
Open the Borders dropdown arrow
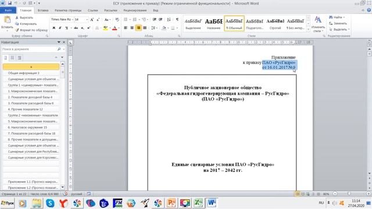[177, 28]
